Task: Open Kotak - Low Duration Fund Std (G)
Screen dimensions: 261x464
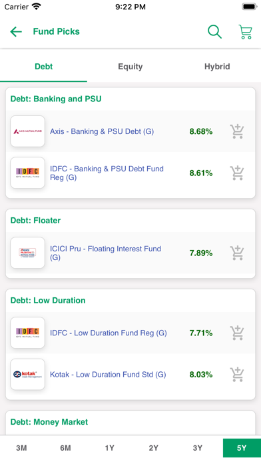Action: [108, 375]
